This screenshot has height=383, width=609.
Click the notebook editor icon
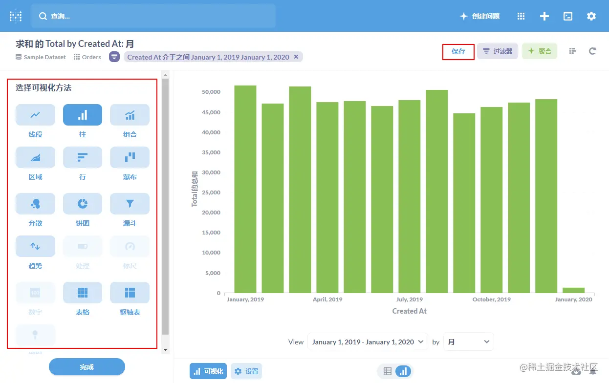tap(573, 51)
